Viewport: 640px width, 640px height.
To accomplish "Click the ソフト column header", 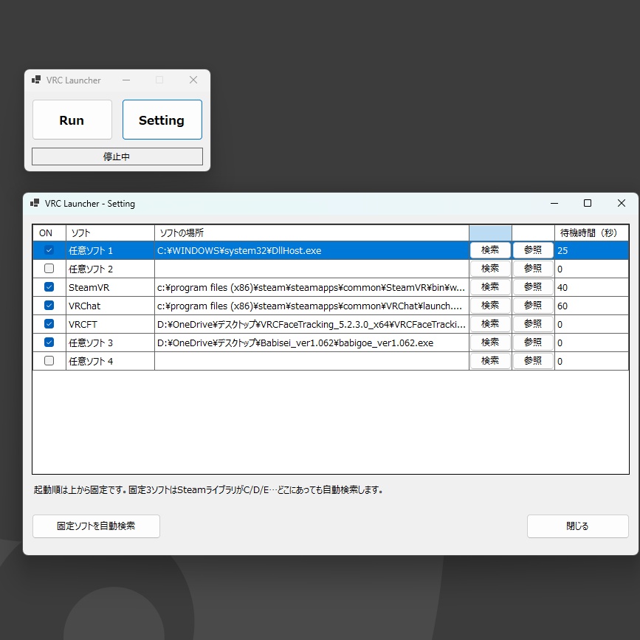I will 110,233.
